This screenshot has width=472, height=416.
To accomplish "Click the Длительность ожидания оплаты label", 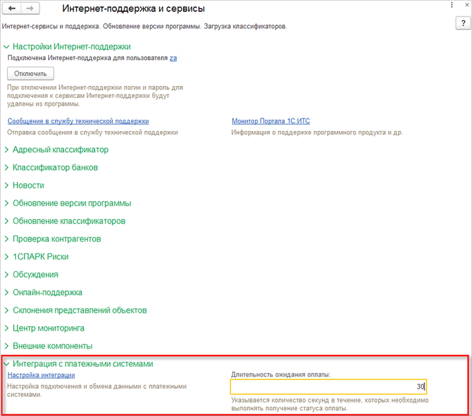I will pyautogui.click(x=280, y=375).
